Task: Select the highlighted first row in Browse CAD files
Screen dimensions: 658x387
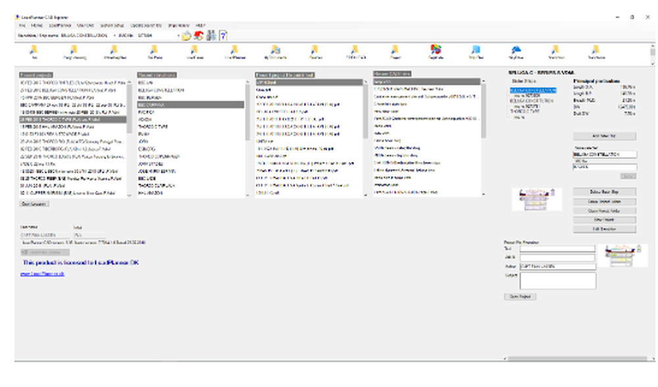Action: 427,82
